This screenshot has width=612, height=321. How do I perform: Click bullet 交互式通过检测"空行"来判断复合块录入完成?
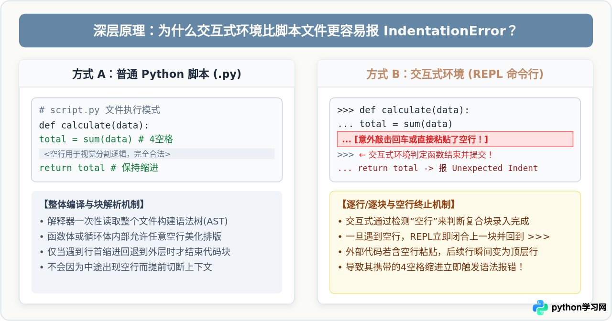coord(434,221)
